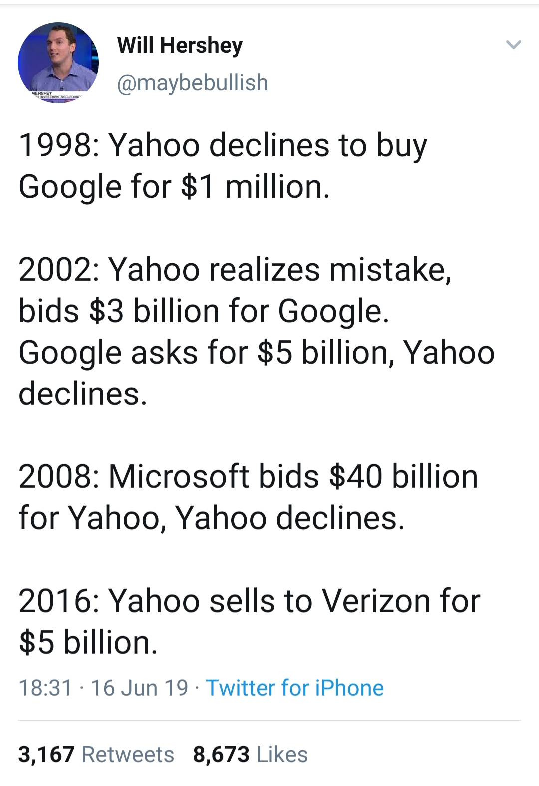This screenshot has height=786, width=539.
Task: View the 3,167 Retweets list
Action: [96, 754]
